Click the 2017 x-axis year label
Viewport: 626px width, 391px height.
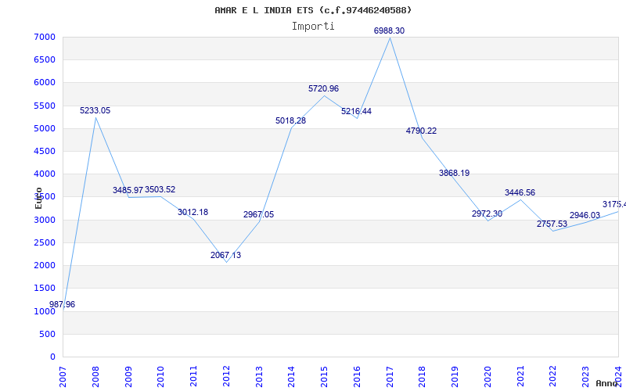coord(390,377)
